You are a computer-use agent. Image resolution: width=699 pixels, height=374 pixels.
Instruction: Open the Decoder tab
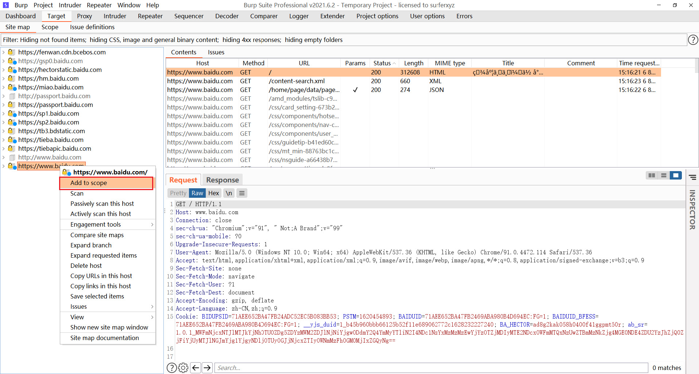point(227,16)
